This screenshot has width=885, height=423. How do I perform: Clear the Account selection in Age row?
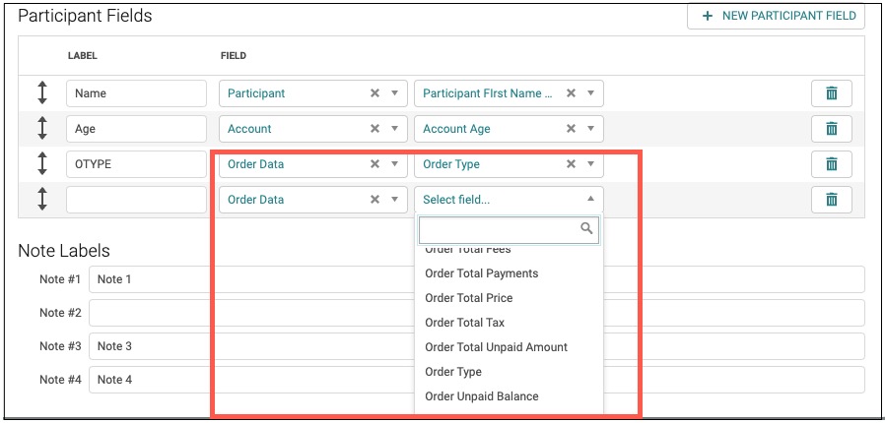[x=374, y=129]
